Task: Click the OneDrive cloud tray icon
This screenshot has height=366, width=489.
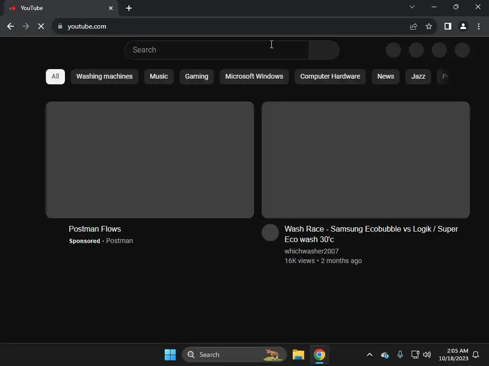Action: coord(385,355)
